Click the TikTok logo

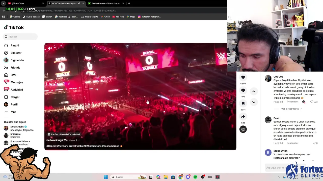pos(14,27)
